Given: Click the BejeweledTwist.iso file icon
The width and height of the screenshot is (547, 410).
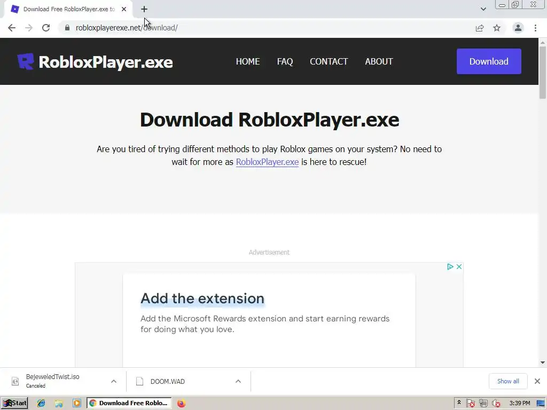Looking at the screenshot, I should [x=15, y=381].
